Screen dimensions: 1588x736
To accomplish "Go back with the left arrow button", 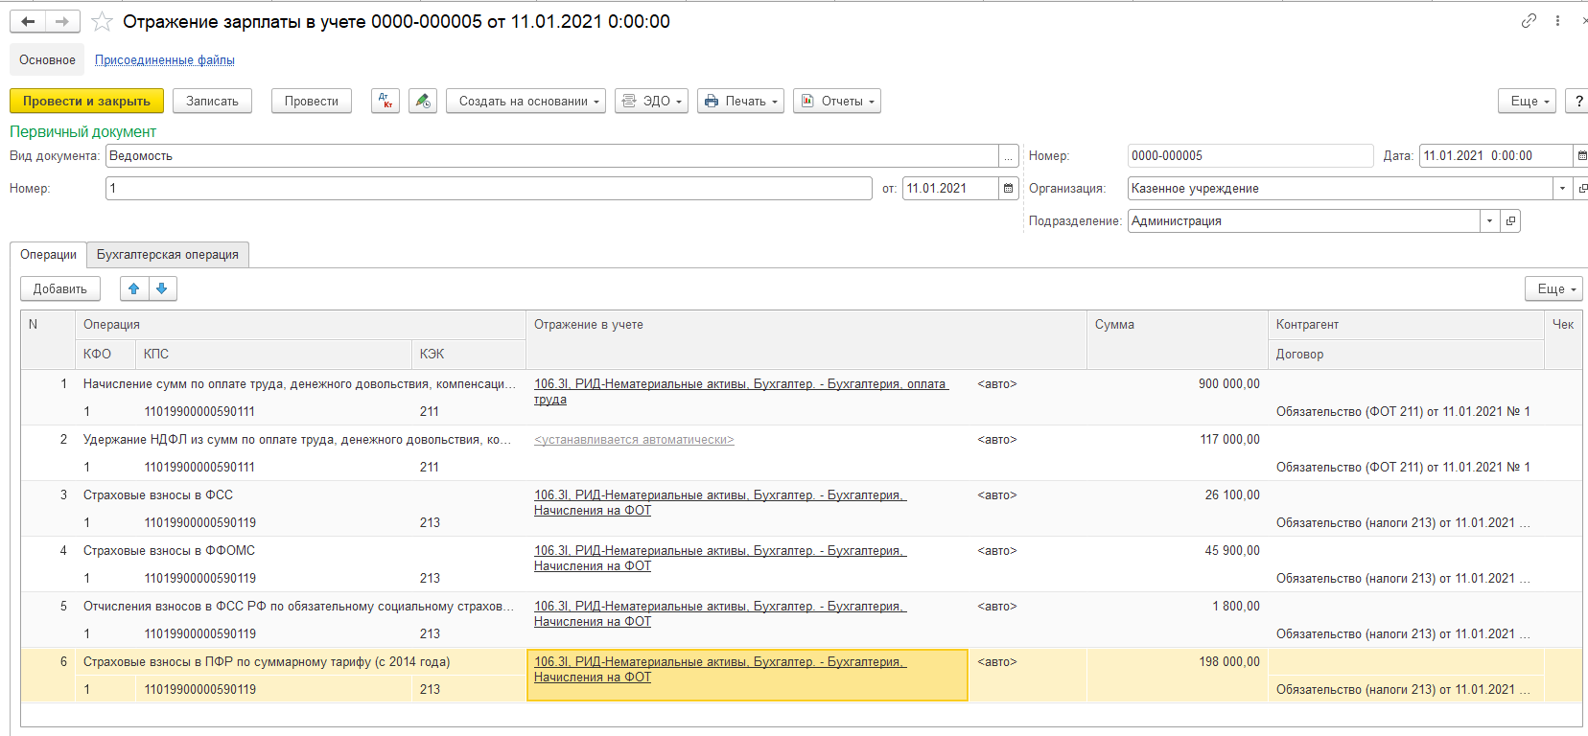I will pyautogui.click(x=28, y=21).
